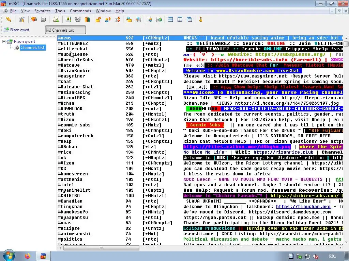Open the Favorites menu
Viewport: 349px width, 261px height.
pos(42,11)
